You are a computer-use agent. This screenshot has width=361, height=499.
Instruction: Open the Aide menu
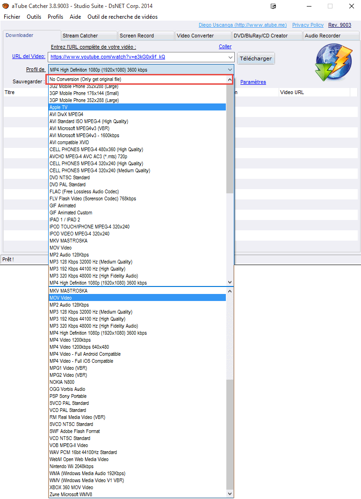[x=75, y=17]
